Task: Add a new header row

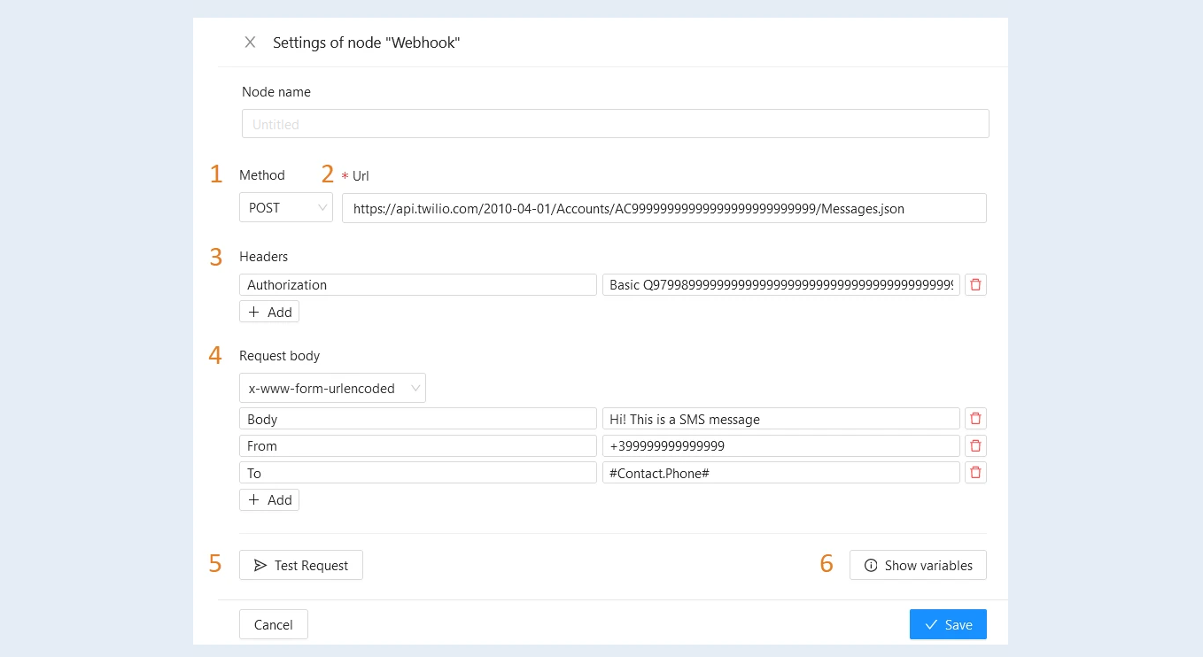Action: point(269,312)
